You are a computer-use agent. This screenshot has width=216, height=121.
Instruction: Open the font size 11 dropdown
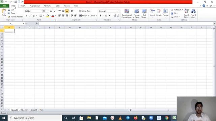(48, 11)
